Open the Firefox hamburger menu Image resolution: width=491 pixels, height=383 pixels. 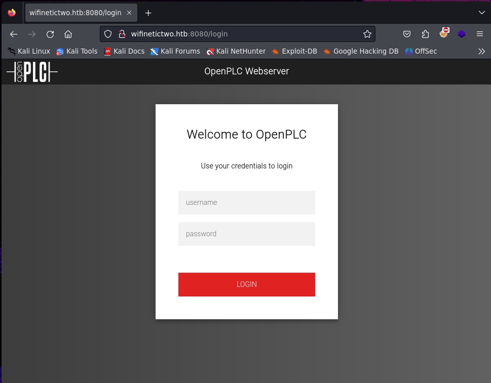pos(479,34)
